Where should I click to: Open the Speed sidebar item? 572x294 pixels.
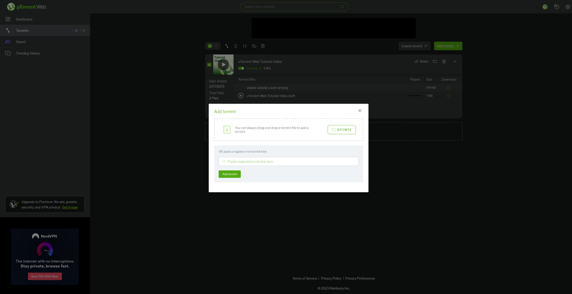pos(45,41)
